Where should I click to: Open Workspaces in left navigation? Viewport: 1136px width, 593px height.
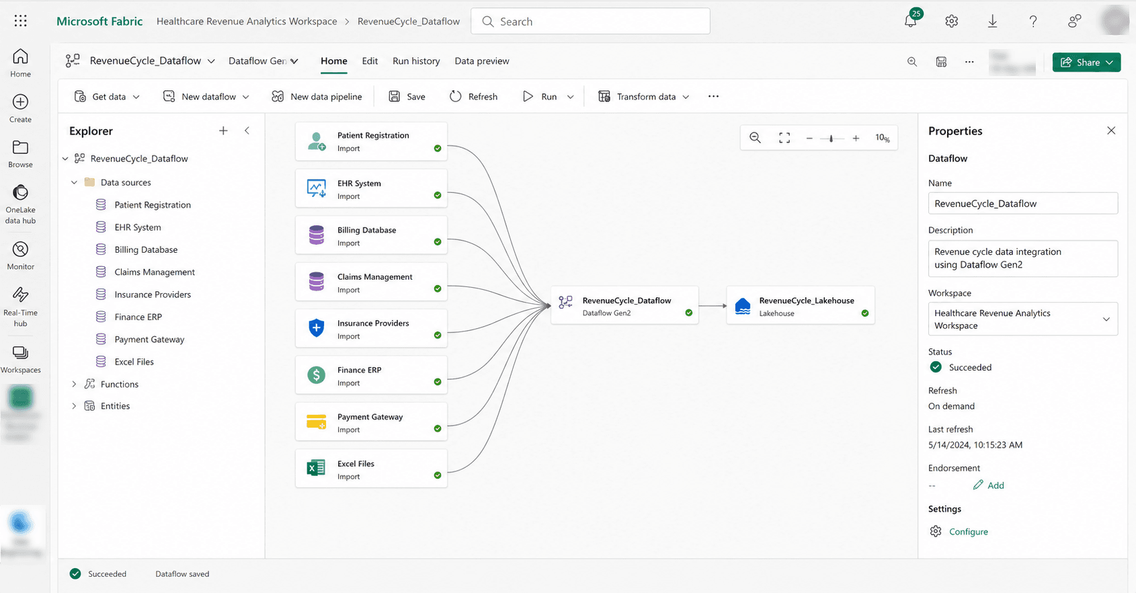[x=21, y=360]
